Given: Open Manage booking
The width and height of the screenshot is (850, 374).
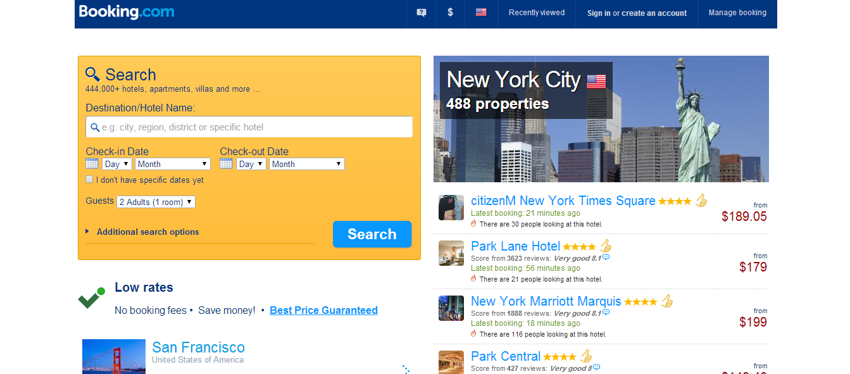Looking at the screenshot, I should pyautogui.click(x=737, y=13).
